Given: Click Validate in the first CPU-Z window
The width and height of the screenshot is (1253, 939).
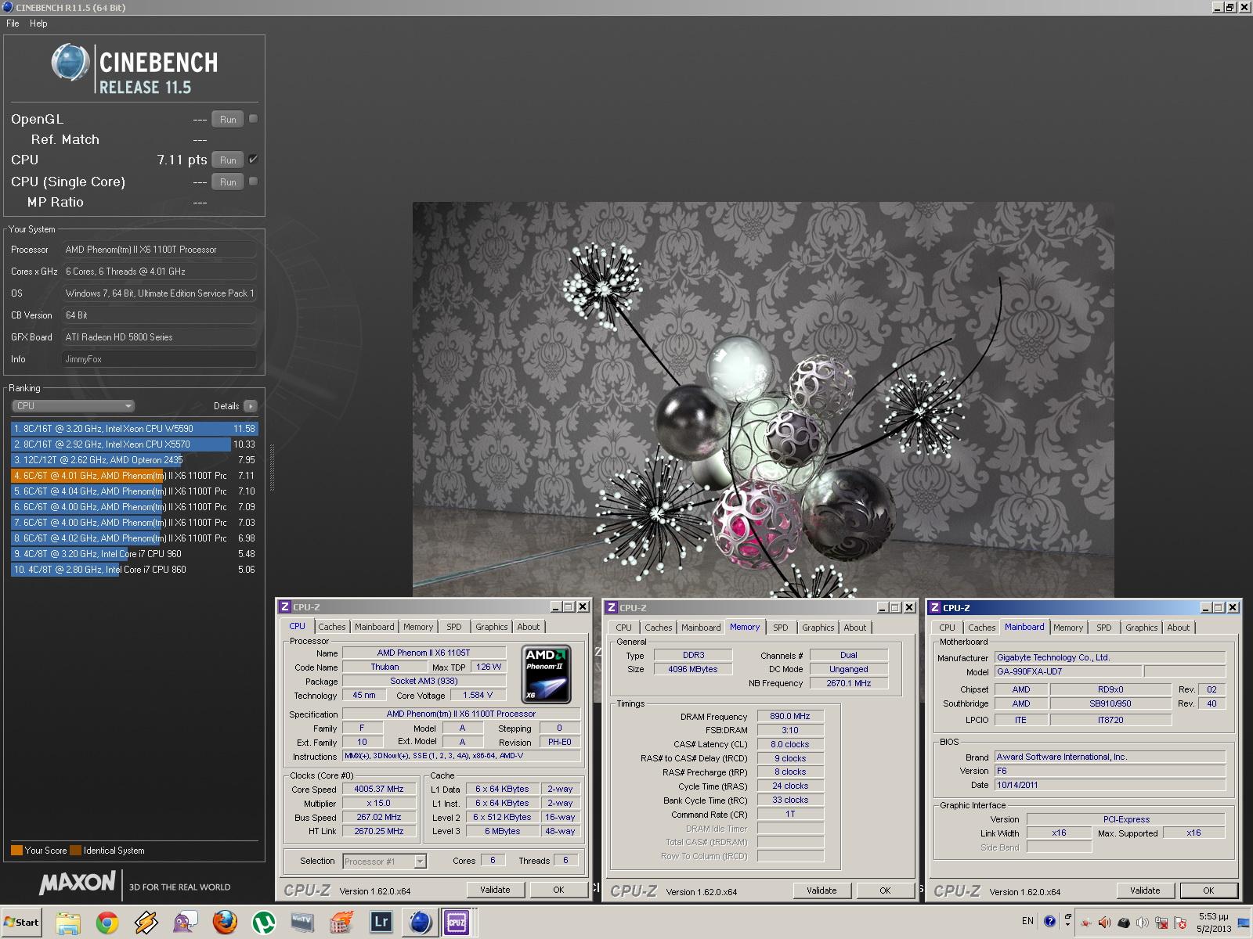Looking at the screenshot, I should pyautogui.click(x=495, y=890).
